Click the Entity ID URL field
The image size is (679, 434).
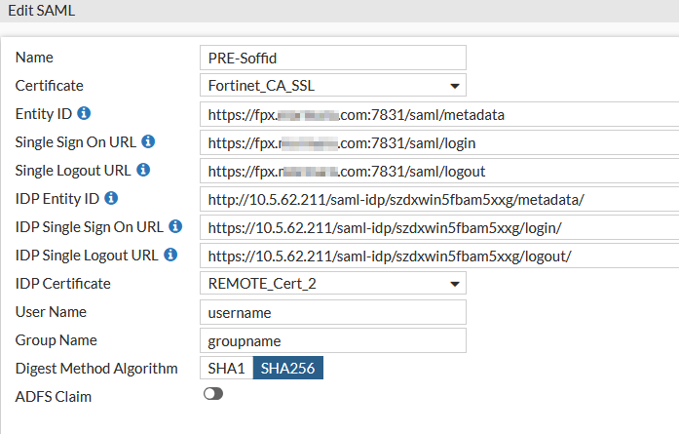click(438, 114)
